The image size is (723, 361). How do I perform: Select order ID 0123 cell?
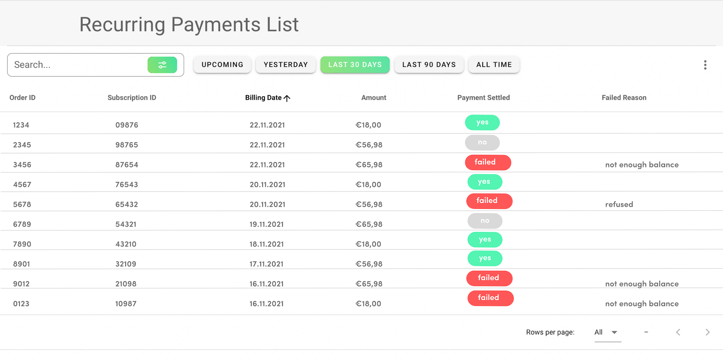21,304
